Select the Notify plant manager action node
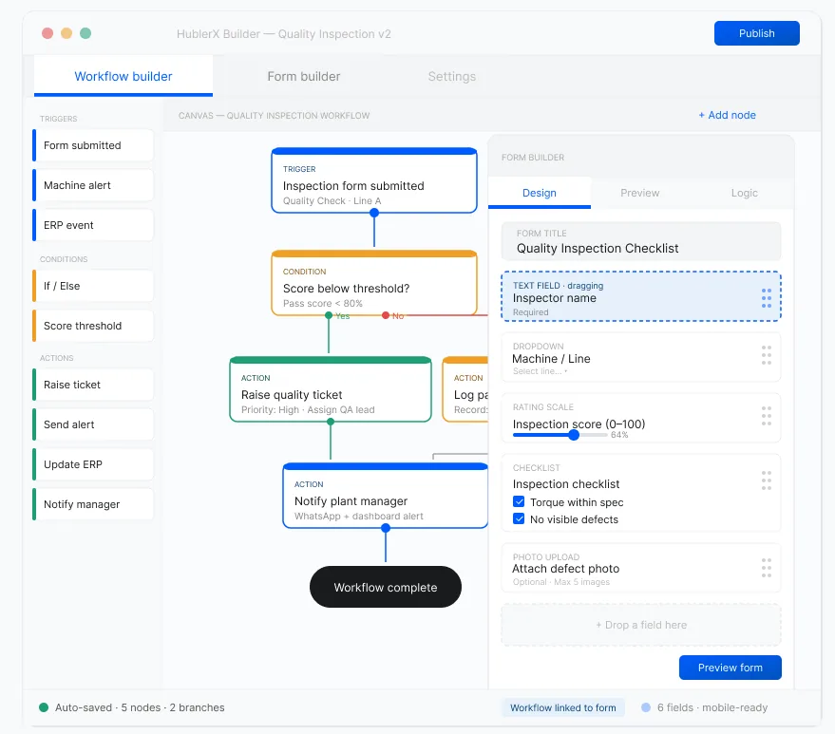Screen dimensions: 835x734 pyautogui.click(x=386, y=496)
